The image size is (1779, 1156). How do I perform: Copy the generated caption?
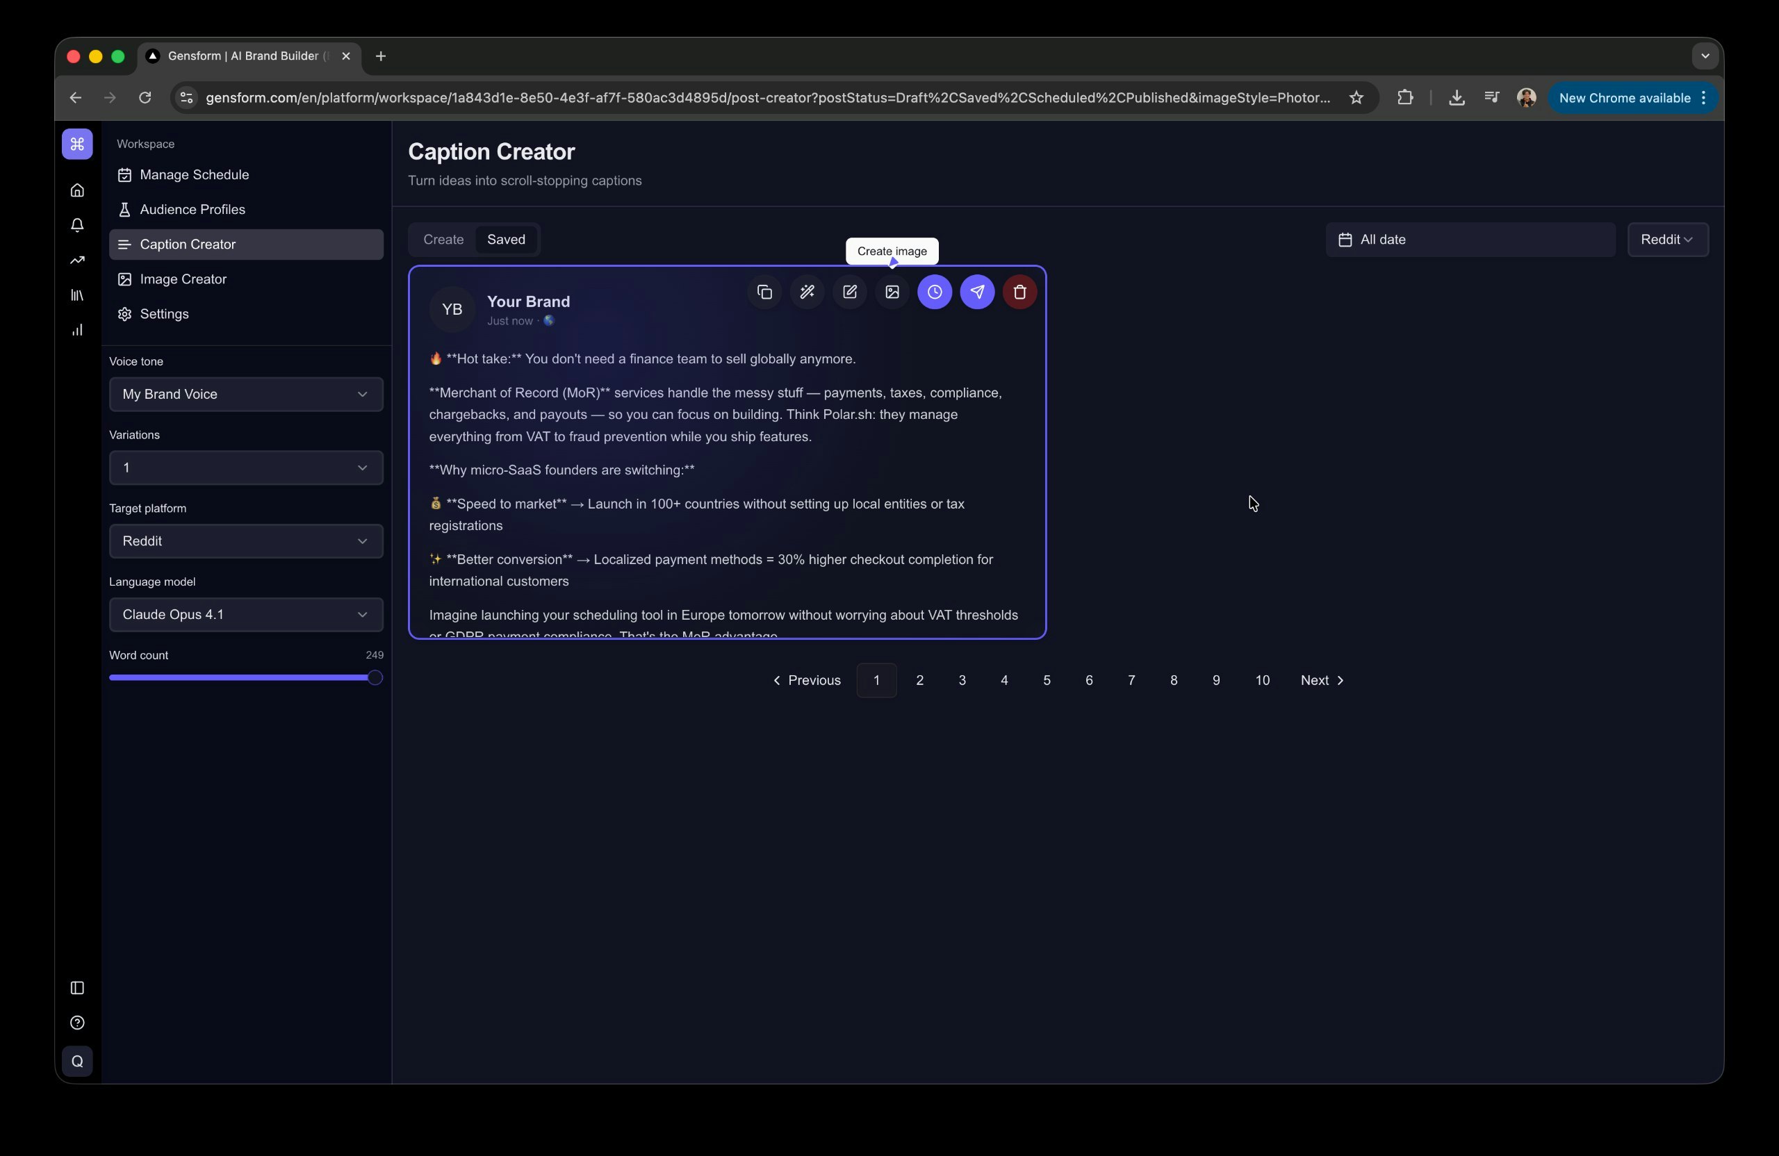764,292
